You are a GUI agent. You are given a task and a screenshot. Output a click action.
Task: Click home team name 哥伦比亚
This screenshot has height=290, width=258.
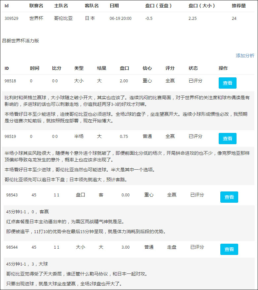(x=63, y=18)
